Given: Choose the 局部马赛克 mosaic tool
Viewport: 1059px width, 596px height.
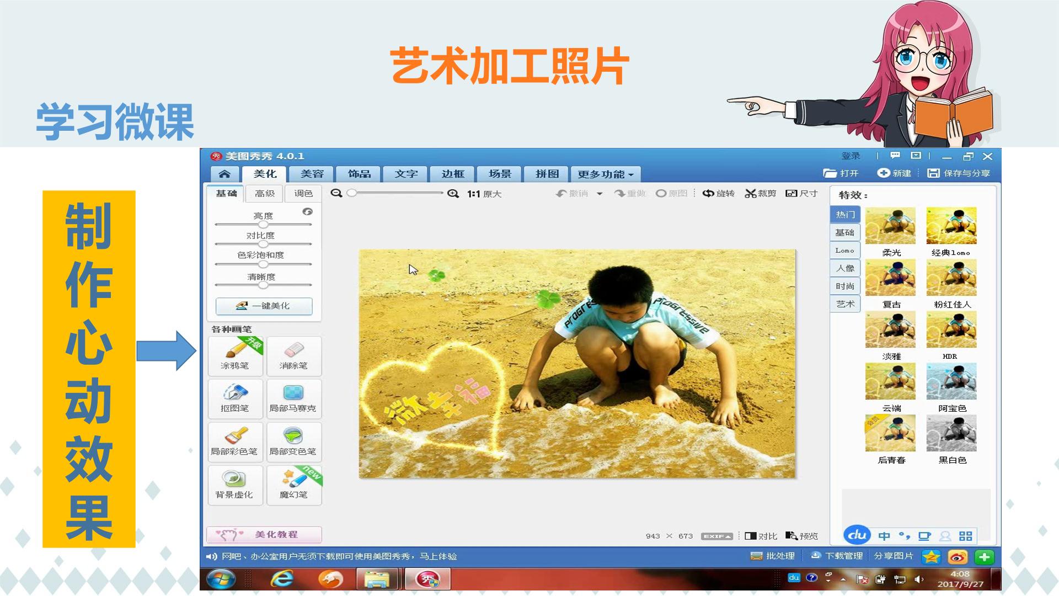Looking at the screenshot, I should point(294,398).
